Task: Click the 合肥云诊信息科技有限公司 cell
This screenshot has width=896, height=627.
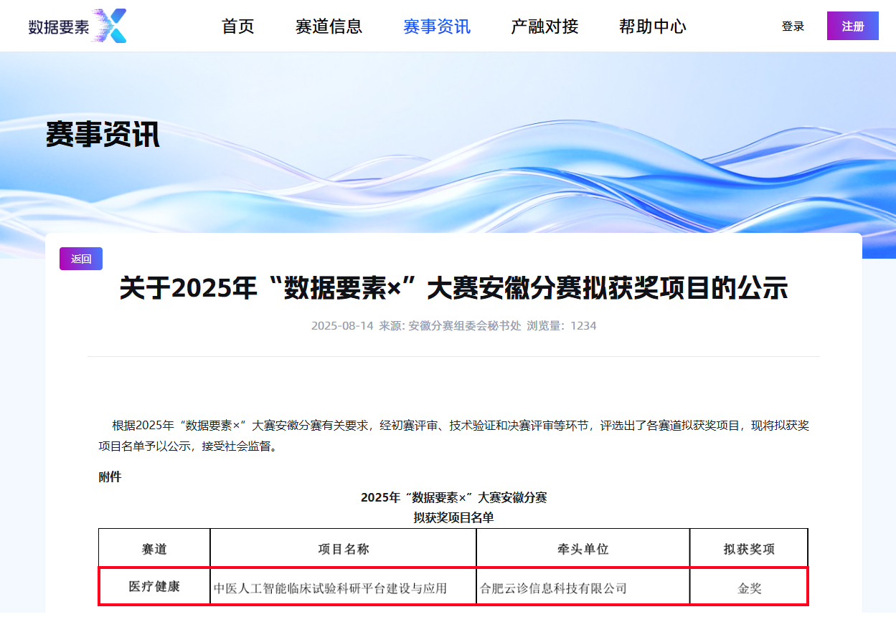Action: 583,587
